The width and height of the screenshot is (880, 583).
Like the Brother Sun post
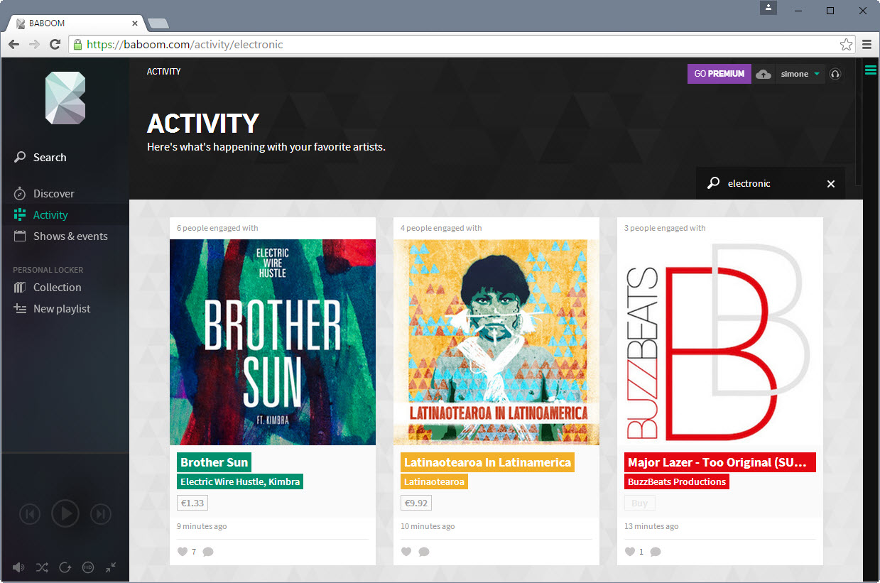[x=183, y=552]
